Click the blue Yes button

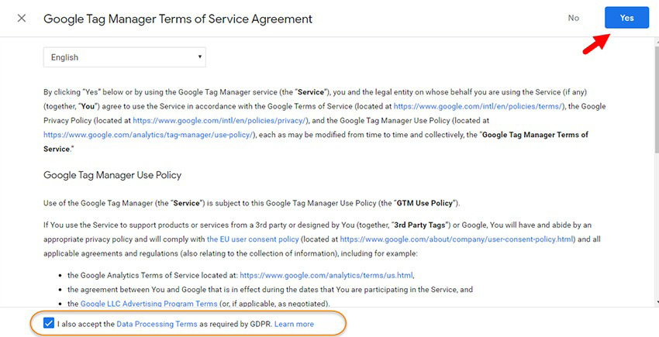[x=626, y=18]
